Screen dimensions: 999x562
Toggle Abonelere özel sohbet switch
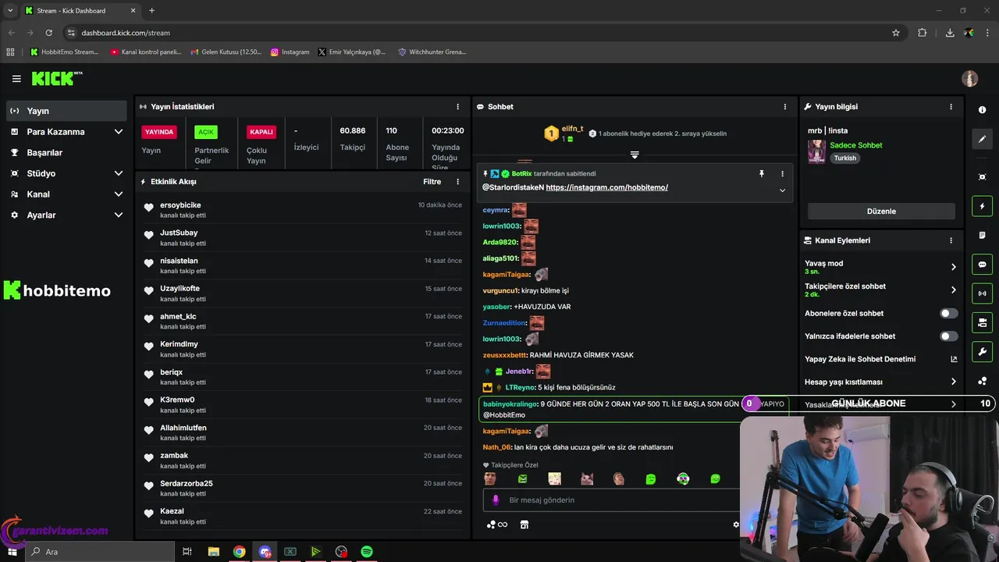coord(948,313)
